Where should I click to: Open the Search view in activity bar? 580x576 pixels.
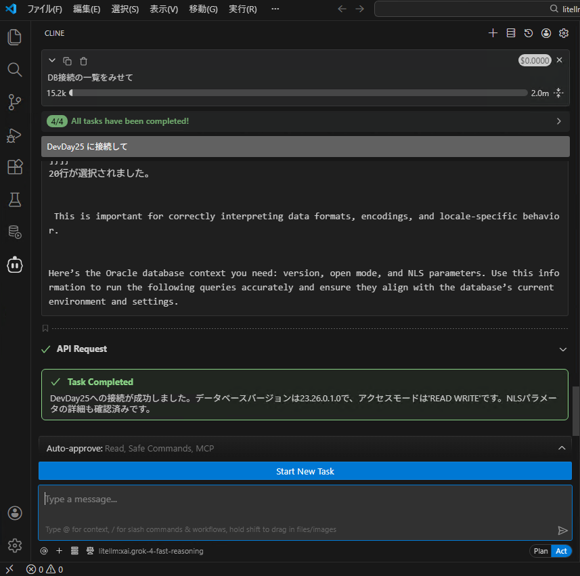[x=14, y=70]
